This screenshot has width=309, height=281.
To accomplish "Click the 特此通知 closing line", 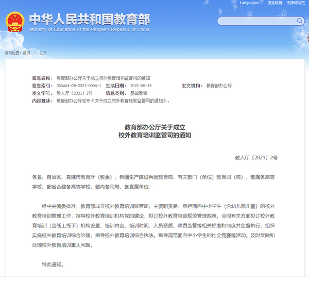I will 53,265.
